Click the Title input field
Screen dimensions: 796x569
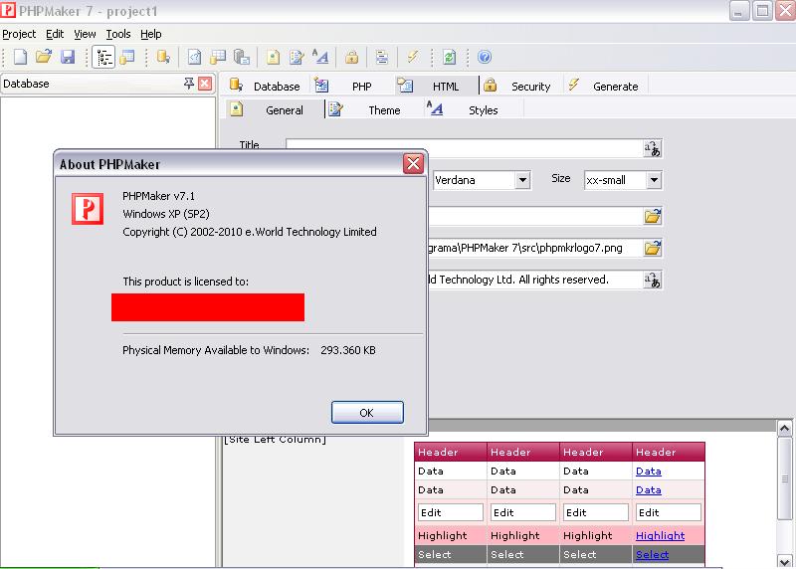click(x=465, y=148)
